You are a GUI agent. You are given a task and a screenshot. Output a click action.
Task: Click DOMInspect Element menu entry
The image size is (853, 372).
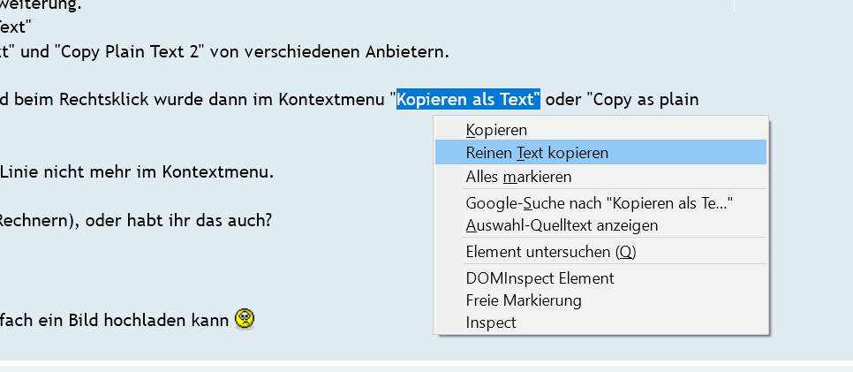pyautogui.click(x=540, y=278)
